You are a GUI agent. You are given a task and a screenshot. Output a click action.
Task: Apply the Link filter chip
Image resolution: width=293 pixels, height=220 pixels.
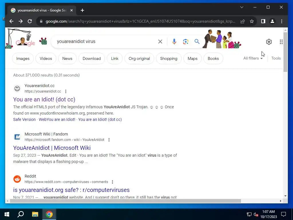pos(114,58)
